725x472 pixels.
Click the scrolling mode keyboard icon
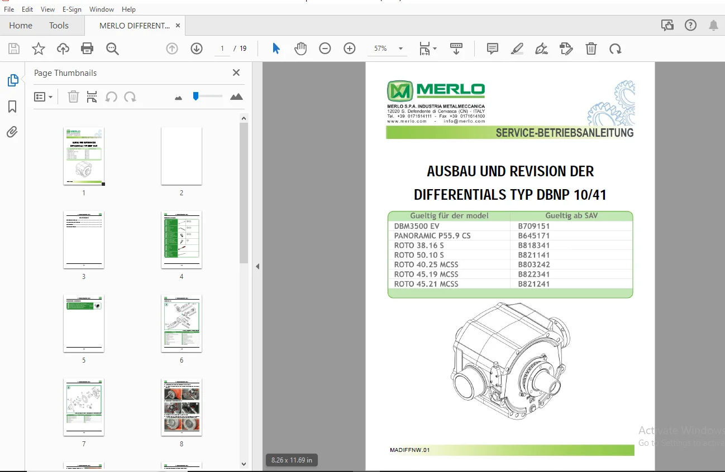coord(456,49)
